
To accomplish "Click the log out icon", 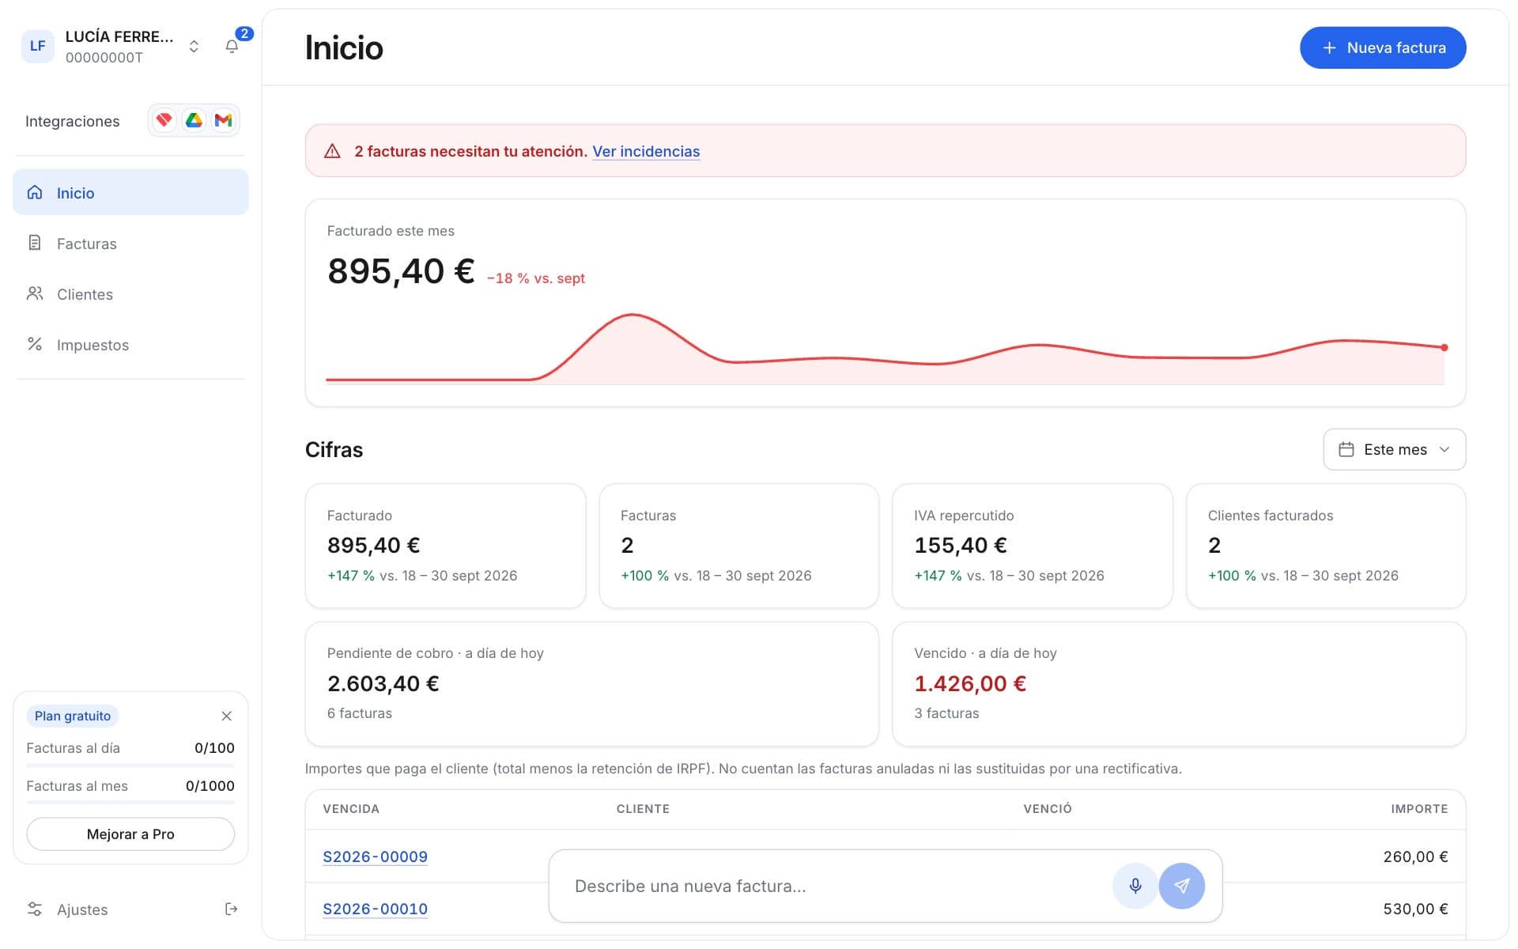I will pyautogui.click(x=232, y=909).
